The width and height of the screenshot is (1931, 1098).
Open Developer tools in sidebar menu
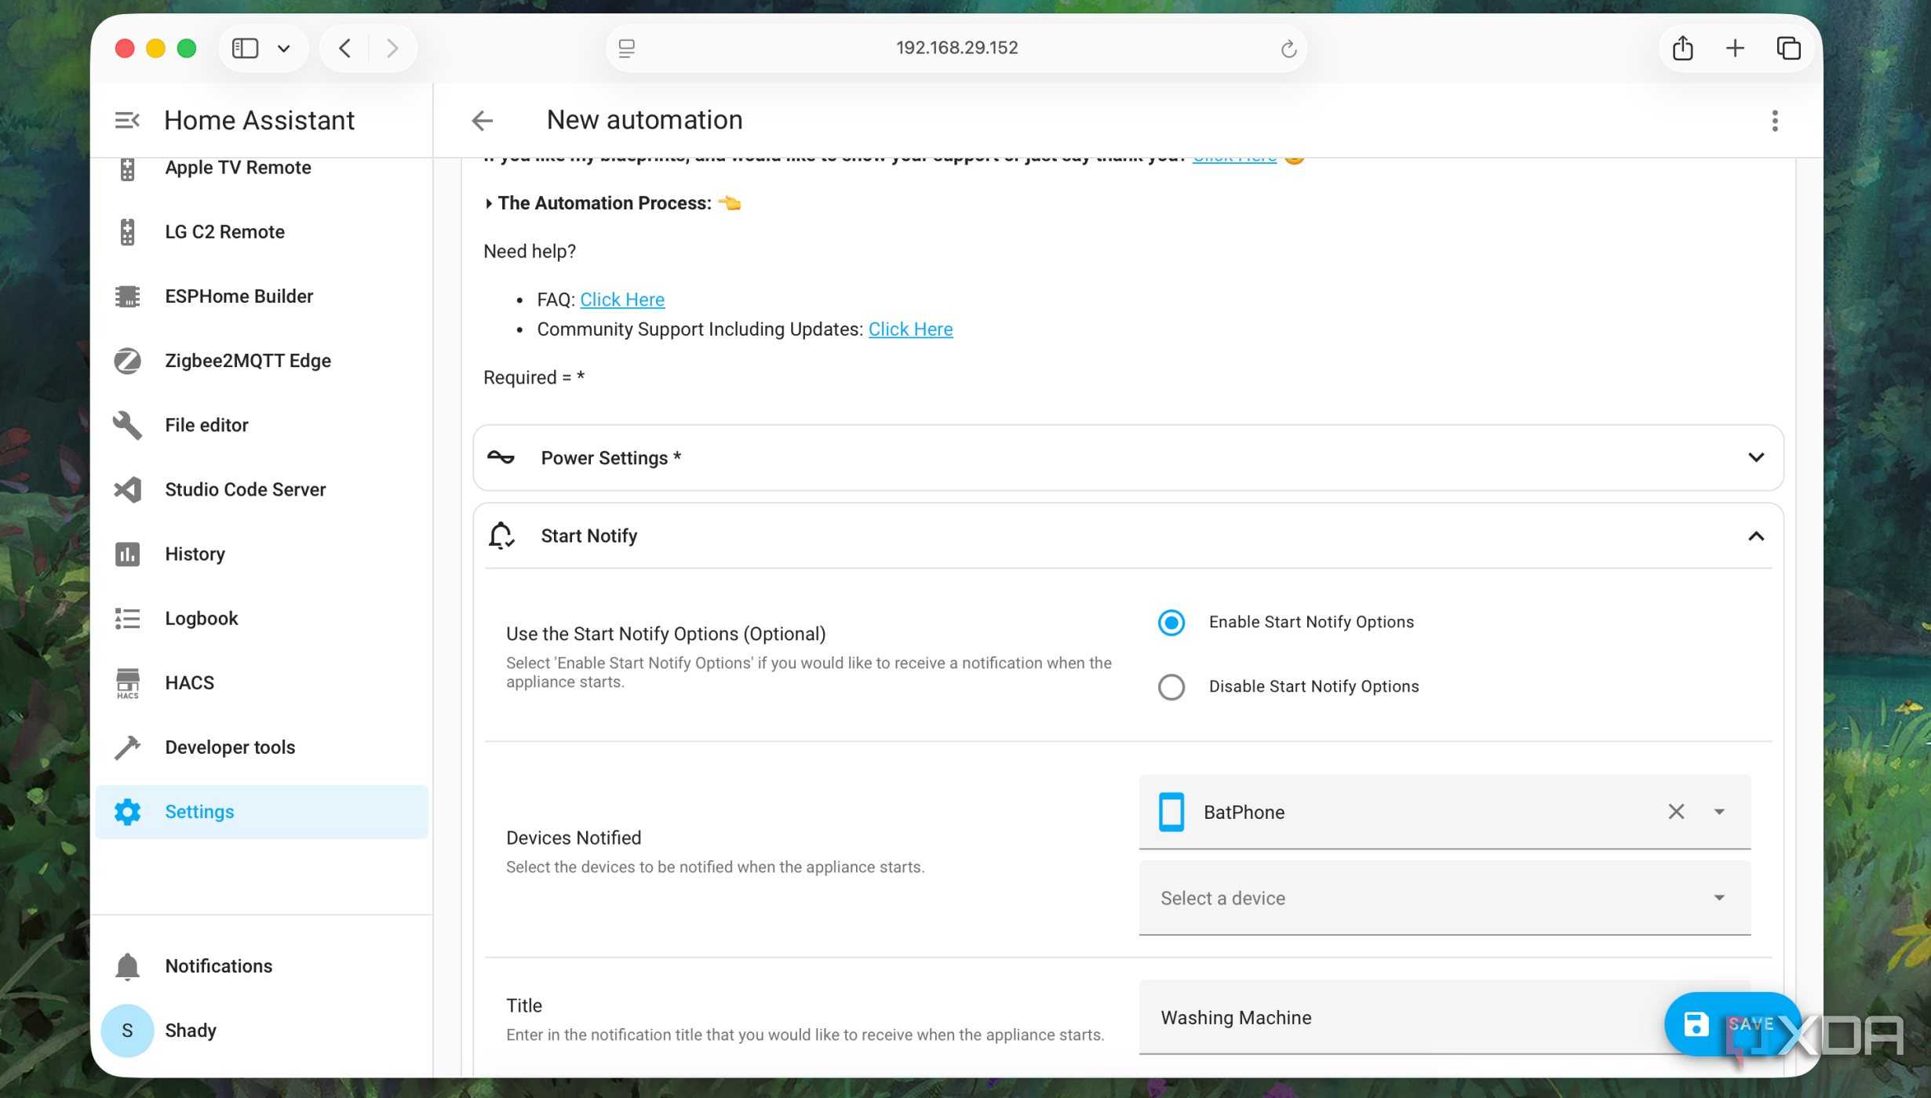[261, 747]
